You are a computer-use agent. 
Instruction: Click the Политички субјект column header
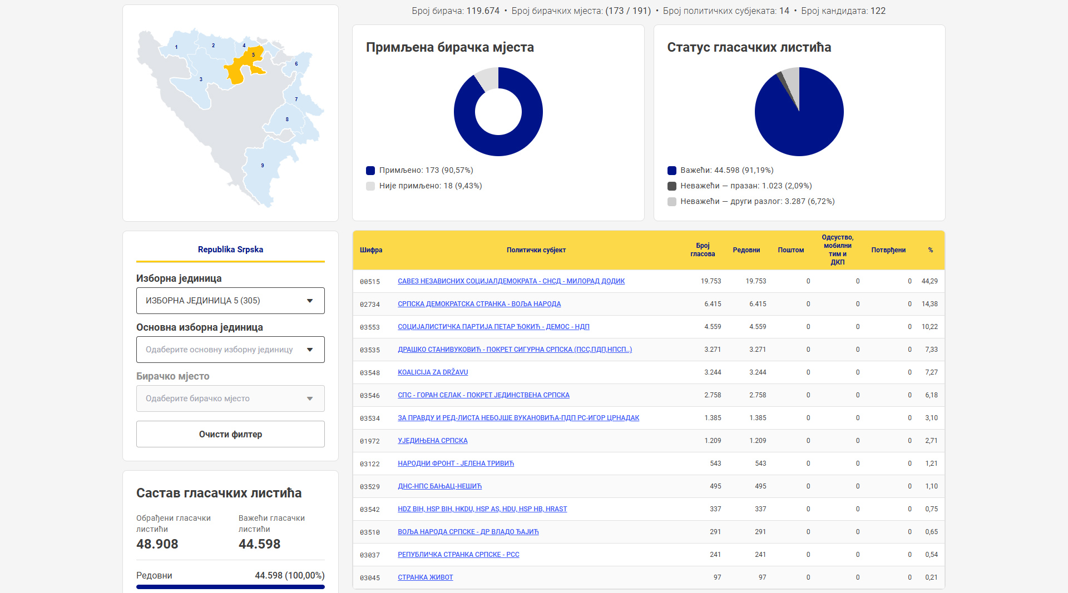click(x=536, y=250)
